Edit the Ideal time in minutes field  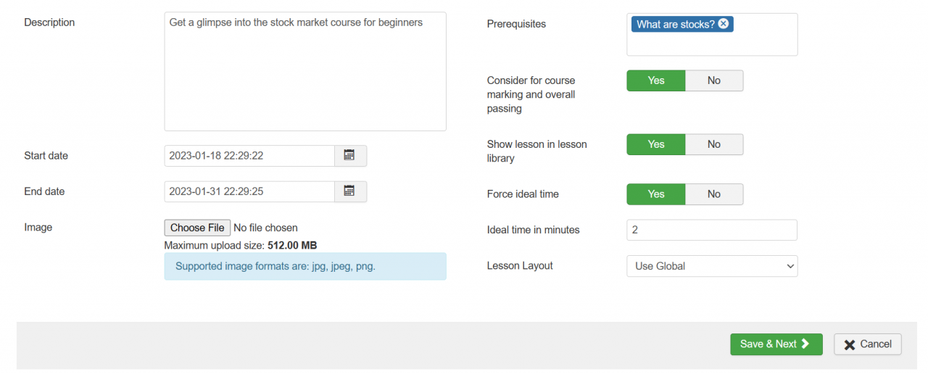tap(711, 230)
